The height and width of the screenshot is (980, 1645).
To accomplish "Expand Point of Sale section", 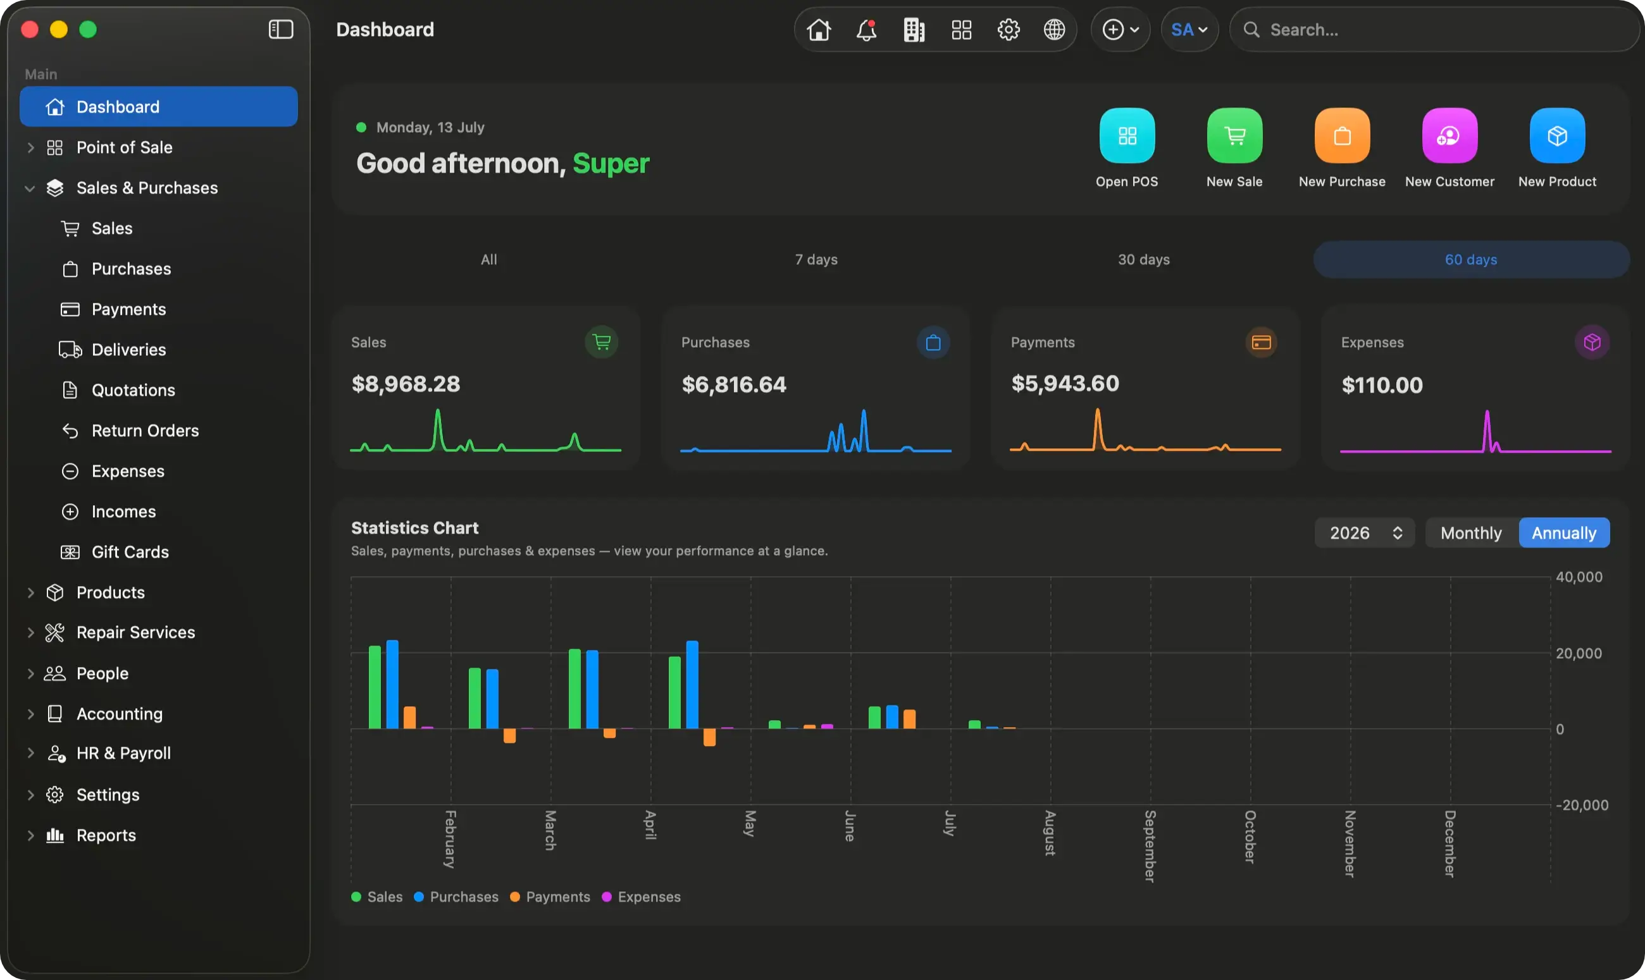I will point(30,147).
